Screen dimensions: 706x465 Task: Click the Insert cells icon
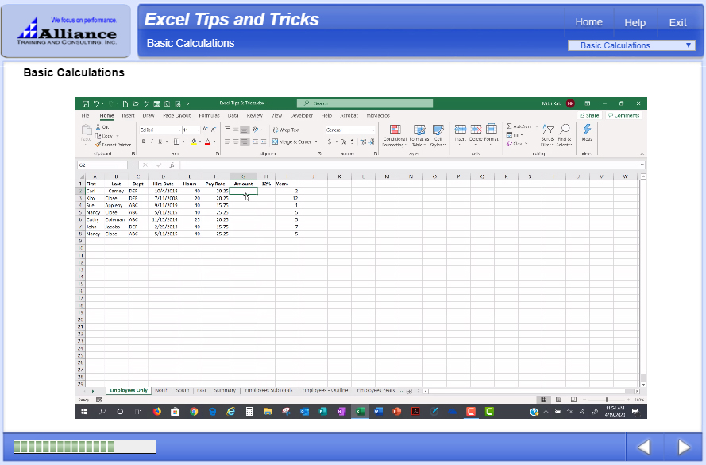pos(461,130)
